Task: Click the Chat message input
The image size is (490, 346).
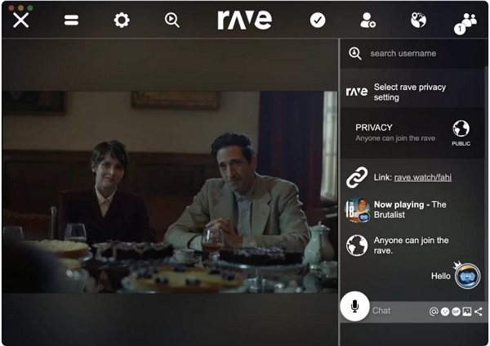Action: click(x=396, y=311)
